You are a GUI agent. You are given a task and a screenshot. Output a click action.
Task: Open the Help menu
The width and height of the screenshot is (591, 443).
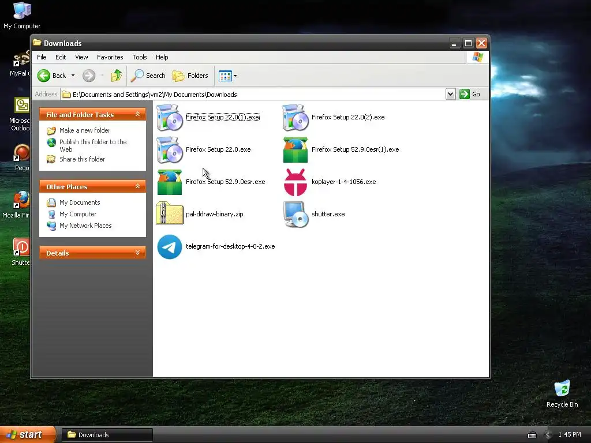162,57
